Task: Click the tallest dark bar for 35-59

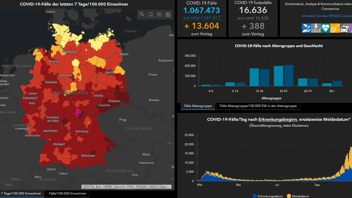Action: click(289, 75)
